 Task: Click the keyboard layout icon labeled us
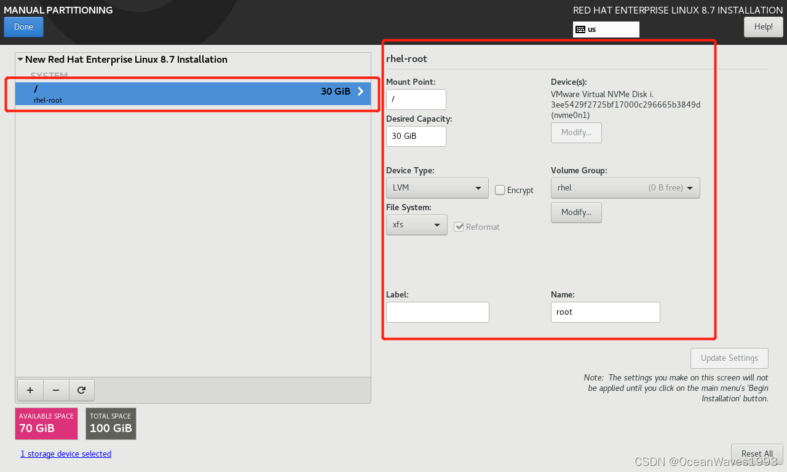tap(580, 29)
